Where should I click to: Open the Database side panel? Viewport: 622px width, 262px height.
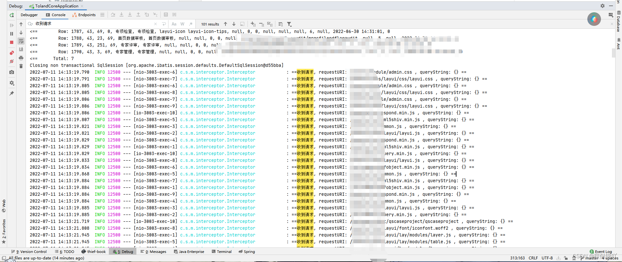point(618,21)
